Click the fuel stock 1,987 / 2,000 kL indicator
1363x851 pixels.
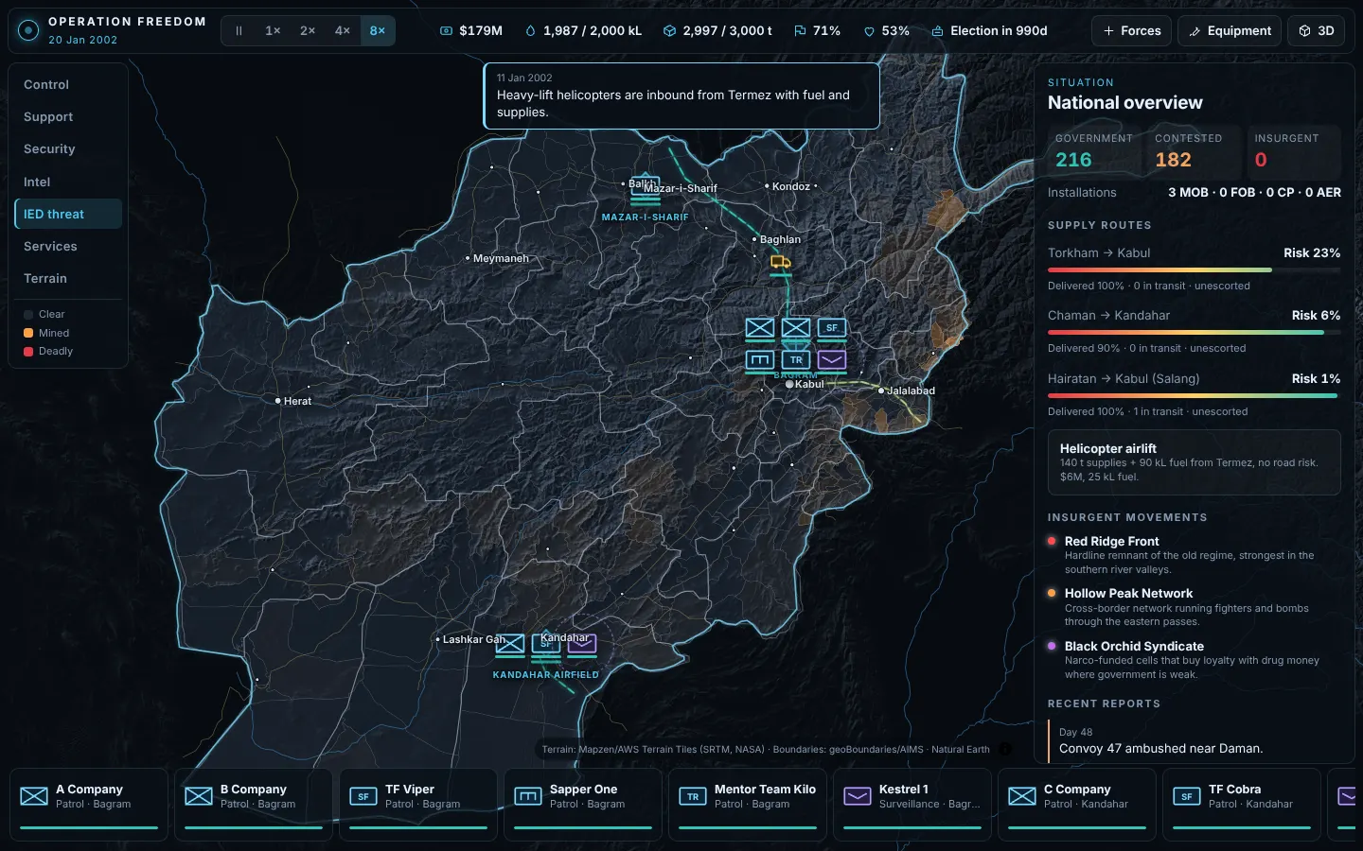pos(583,30)
